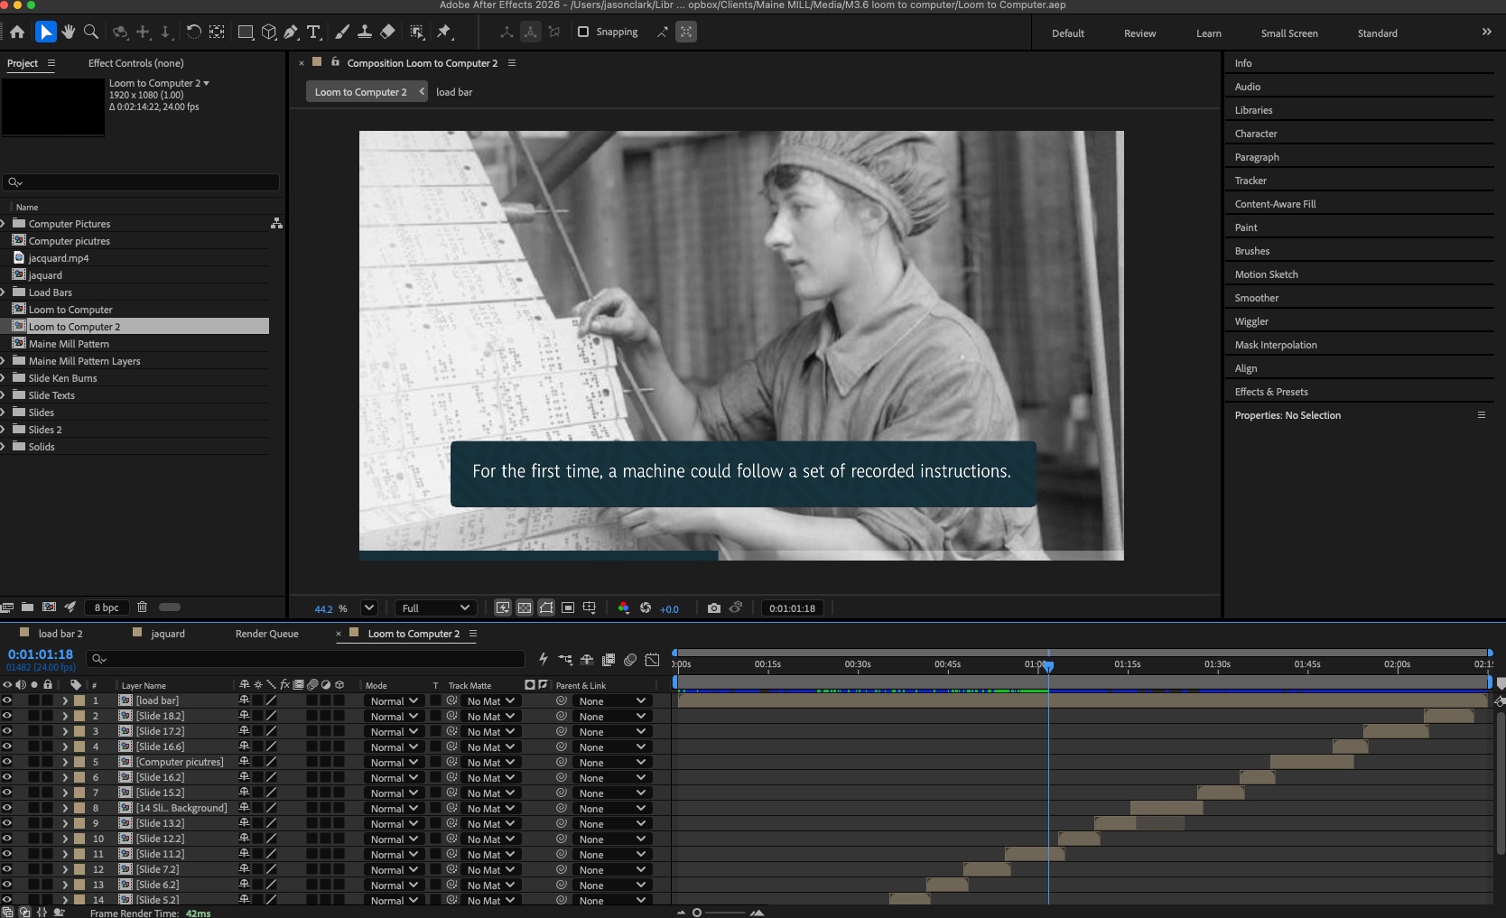This screenshot has width=1506, height=918.
Task: Select the Puppet Pin tool
Action: pyautogui.click(x=443, y=32)
